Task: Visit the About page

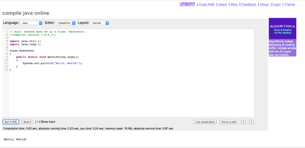Action: point(264,5)
